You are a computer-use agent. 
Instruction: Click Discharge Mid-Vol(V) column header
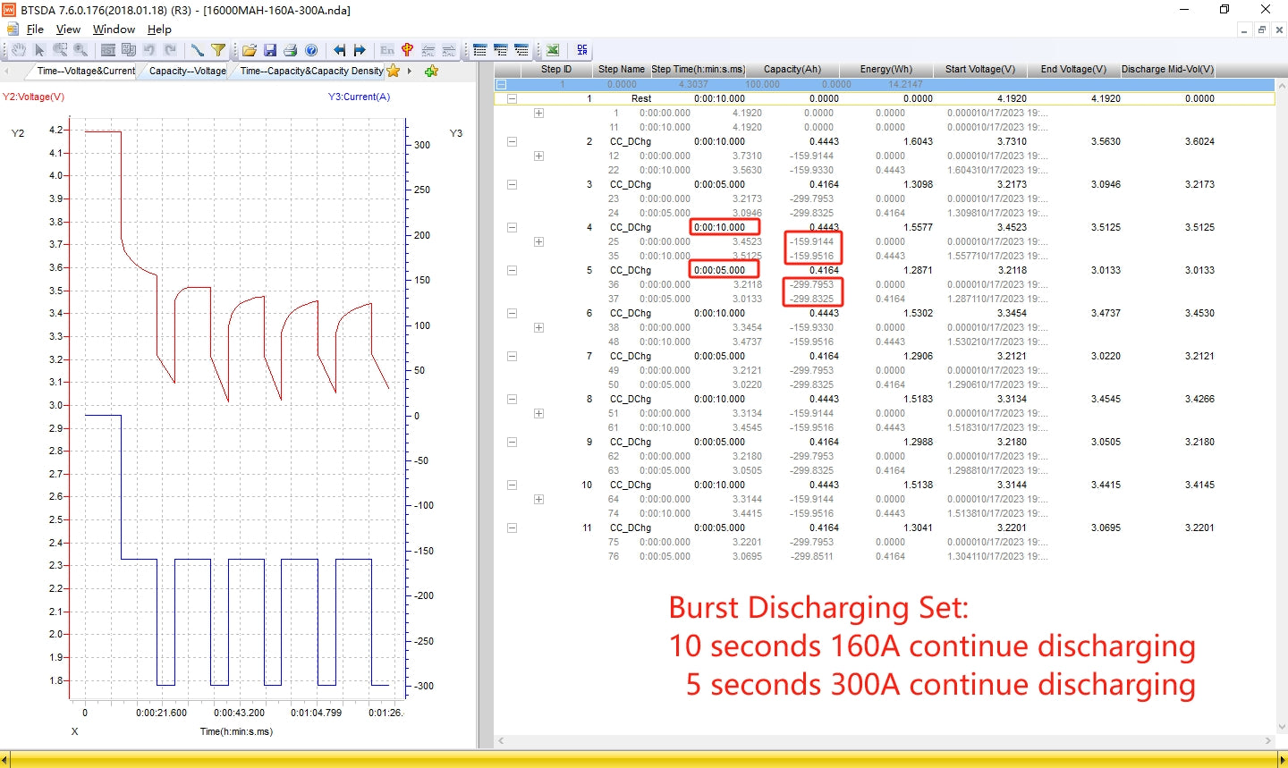click(x=1167, y=69)
